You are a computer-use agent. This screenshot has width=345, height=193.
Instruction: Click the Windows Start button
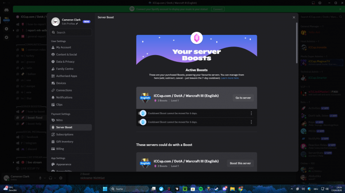pos(105,189)
